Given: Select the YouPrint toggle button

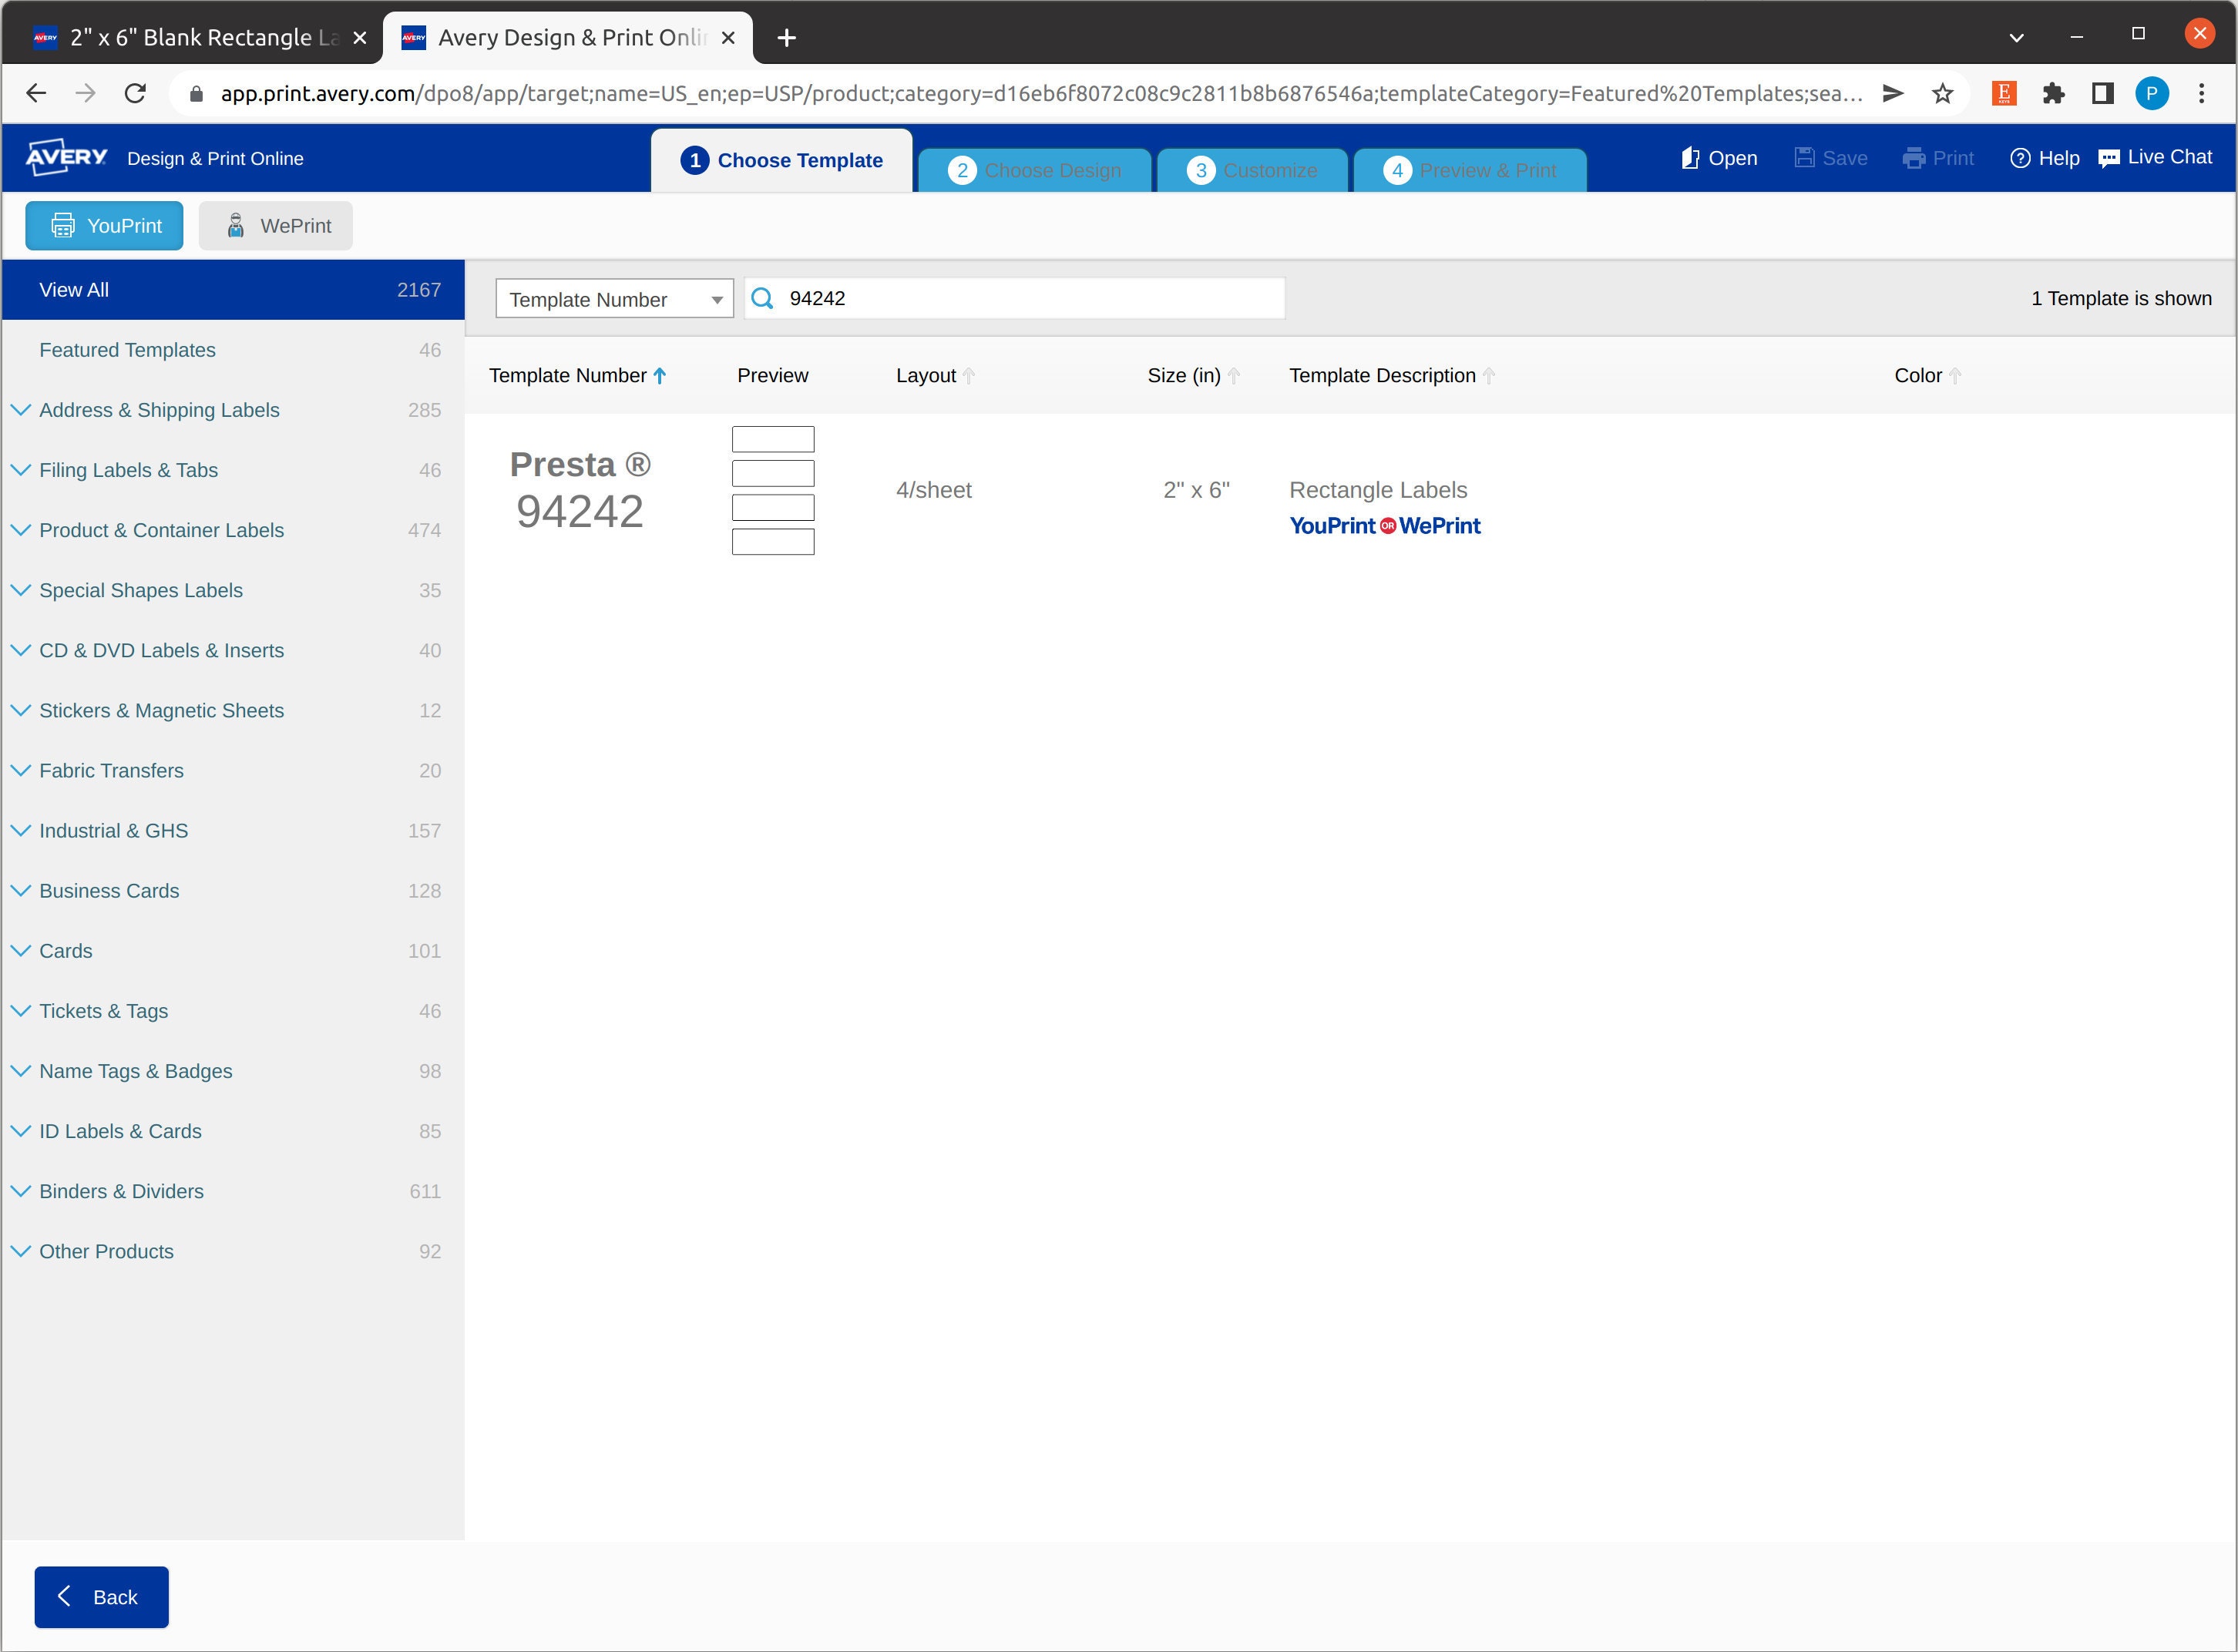Looking at the screenshot, I should point(104,226).
